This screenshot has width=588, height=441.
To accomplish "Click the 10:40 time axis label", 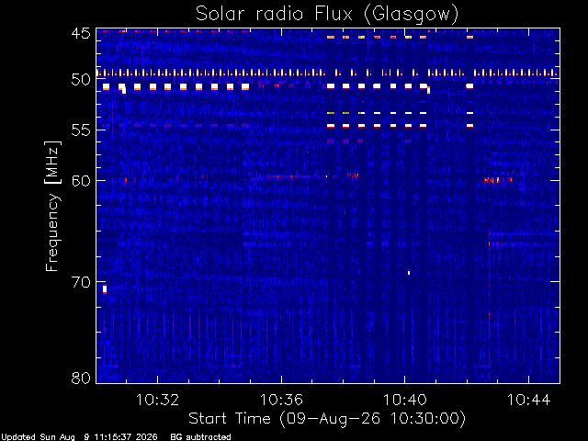I will point(404,400).
